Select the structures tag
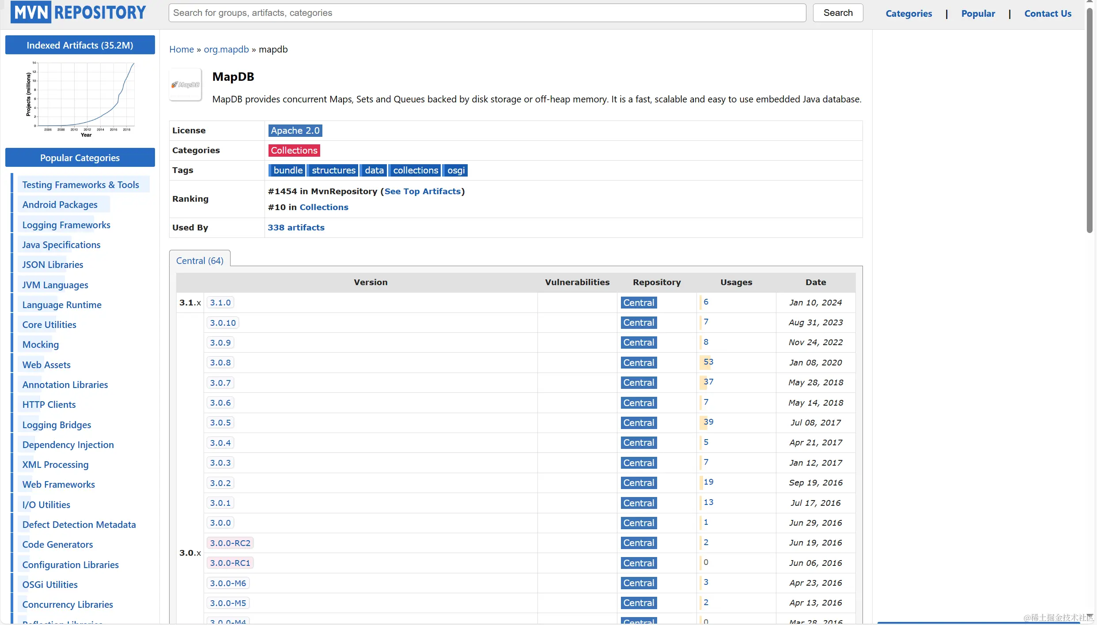1097x625 pixels. pyautogui.click(x=333, y=170)
